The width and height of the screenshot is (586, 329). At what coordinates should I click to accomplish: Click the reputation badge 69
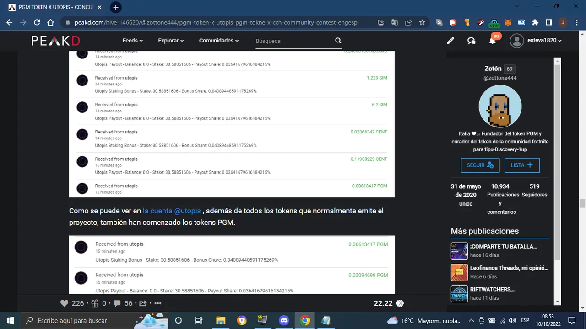pos(510,69)
